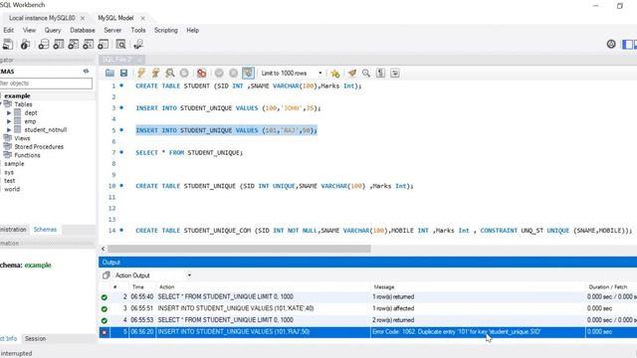Image resolution: width=637 pixels, height=358 pixels.
Task: Select the example schema in the navigator
Action: point(17,95)
